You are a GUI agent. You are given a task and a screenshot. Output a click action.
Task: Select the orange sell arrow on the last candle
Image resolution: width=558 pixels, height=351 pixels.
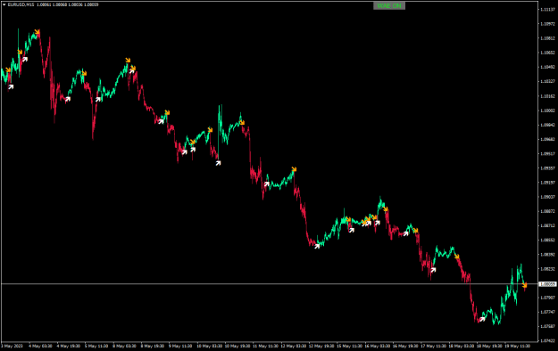524,285
